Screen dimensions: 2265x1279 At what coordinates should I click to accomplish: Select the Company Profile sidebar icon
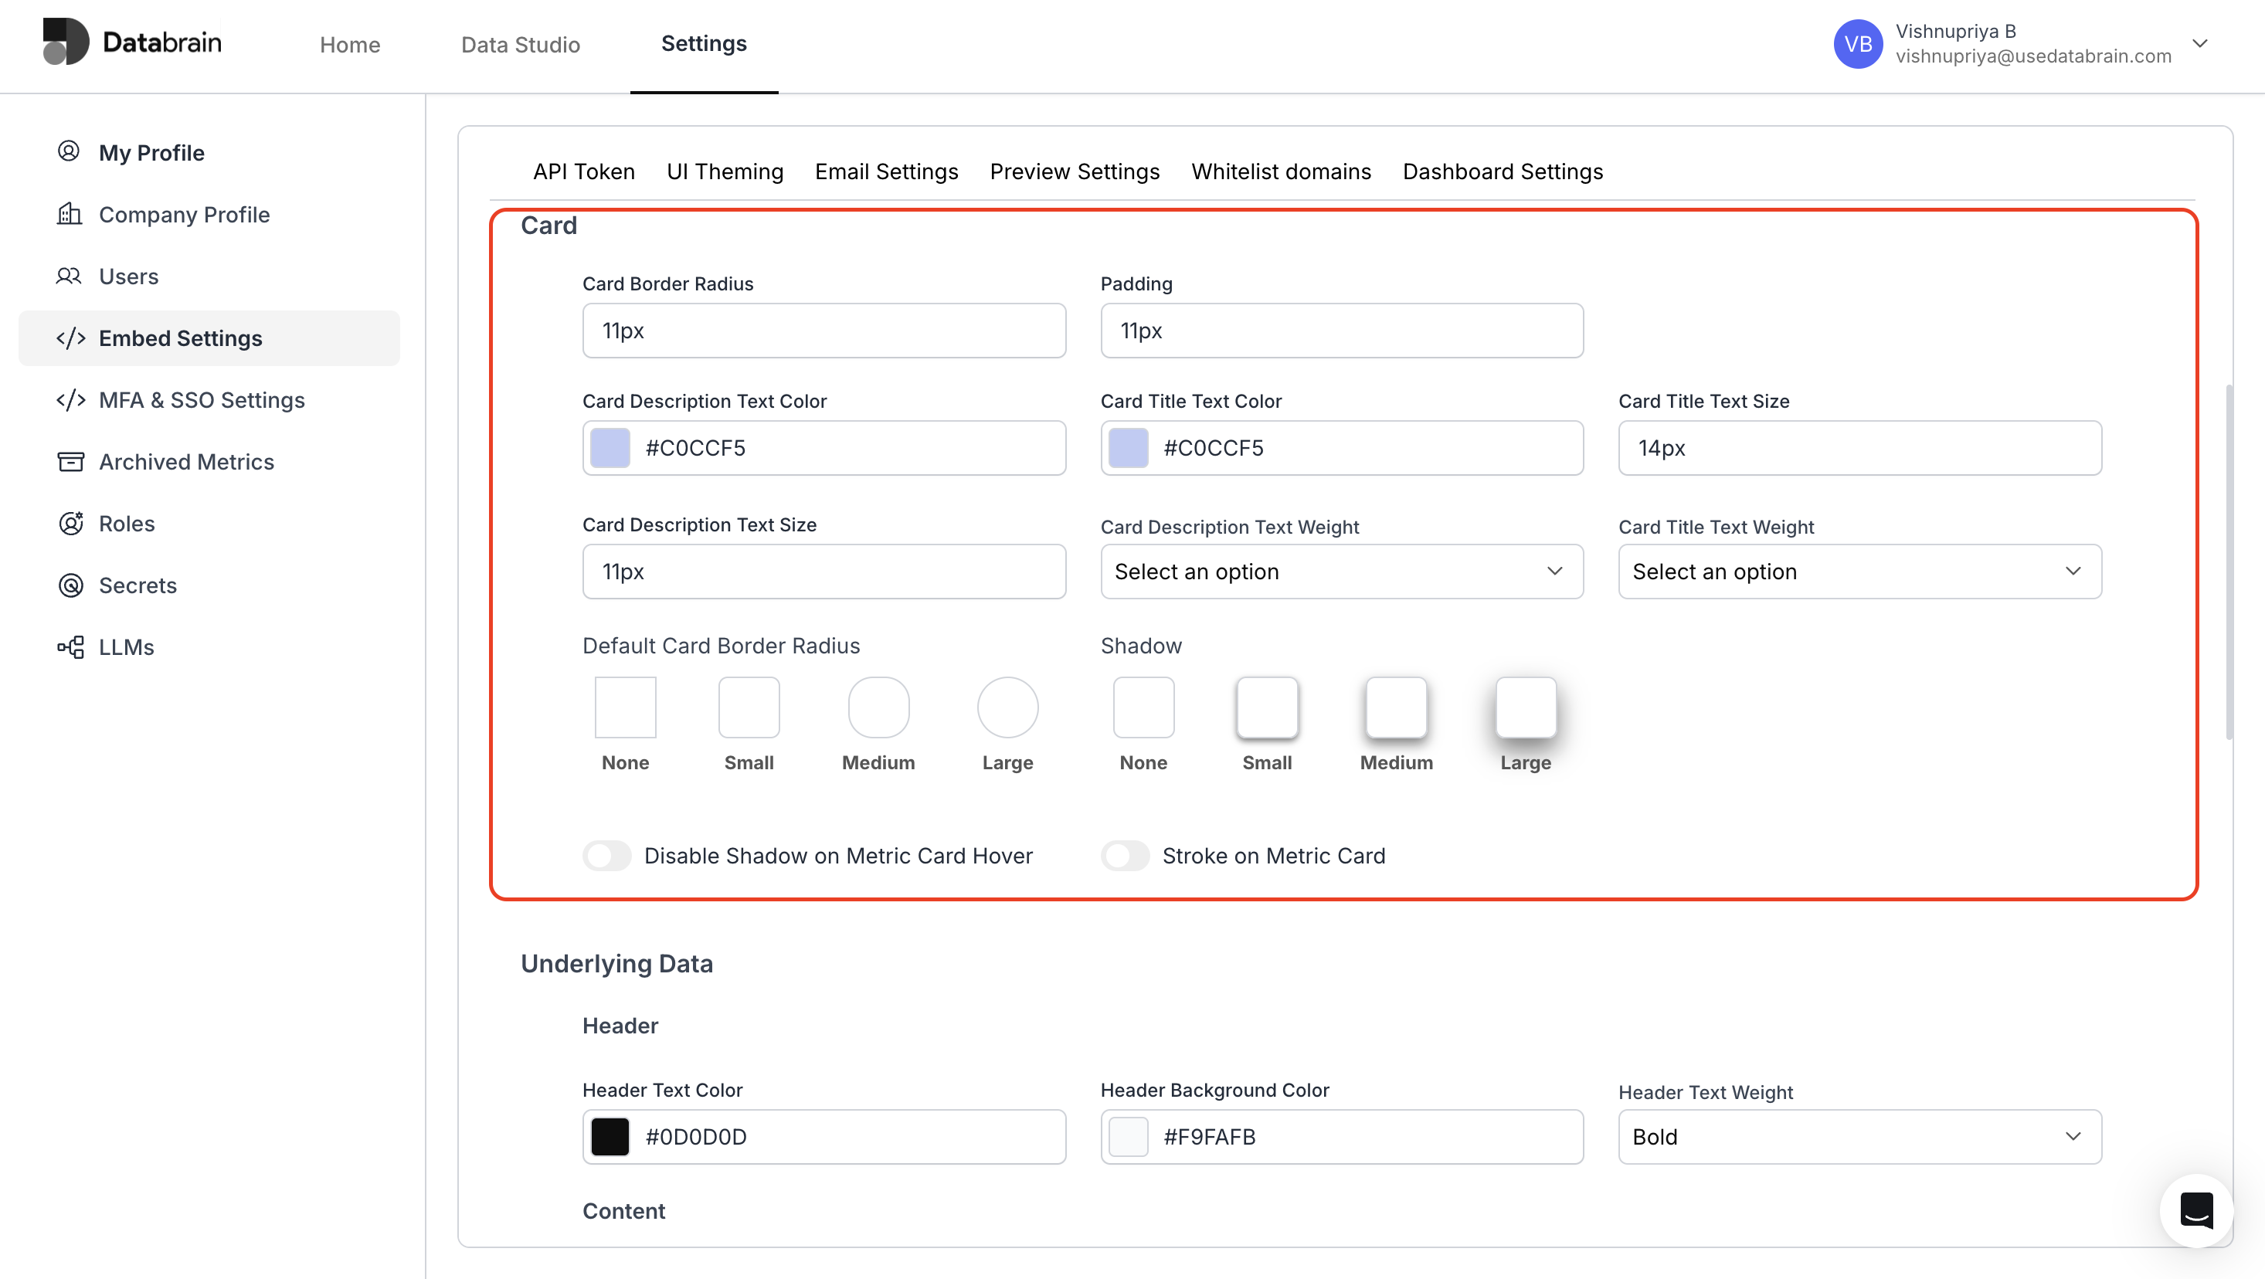coord(70,214)
